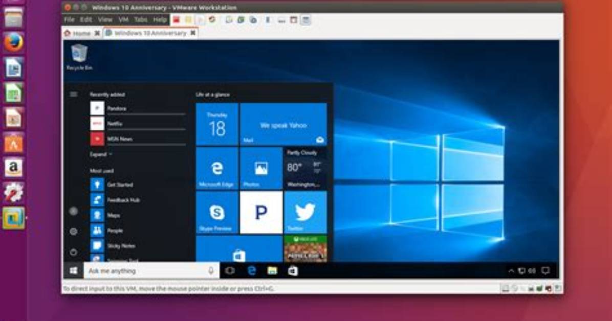The height and width of the screenshot is (321, 612).
Task: Open Feedback Hub from Most used
Action: coord(138,200)
